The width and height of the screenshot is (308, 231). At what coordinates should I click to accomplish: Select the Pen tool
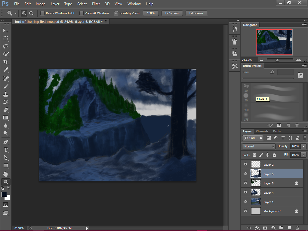[6, 142]
